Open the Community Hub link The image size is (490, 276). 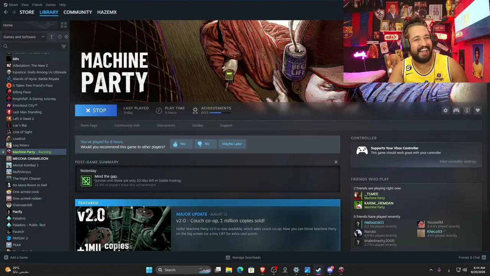coord(127,125)
